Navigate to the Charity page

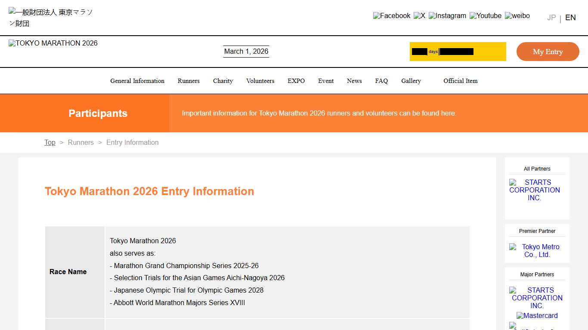pyautogui.click(x=223, y=81)
